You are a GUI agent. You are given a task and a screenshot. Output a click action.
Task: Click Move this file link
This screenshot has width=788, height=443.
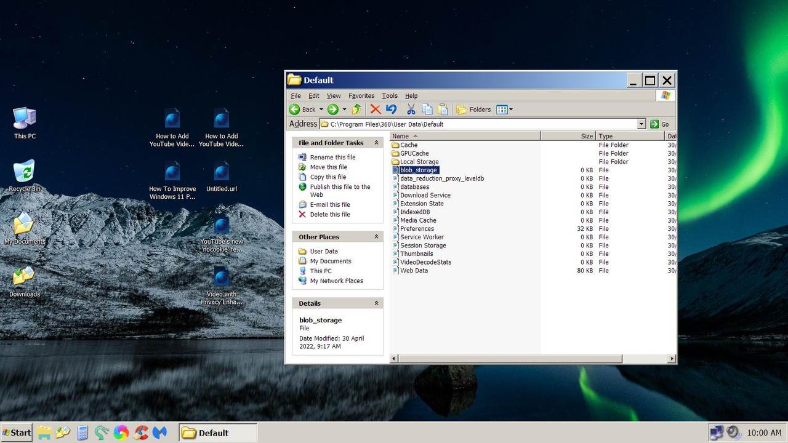click(x=328, y=167)
